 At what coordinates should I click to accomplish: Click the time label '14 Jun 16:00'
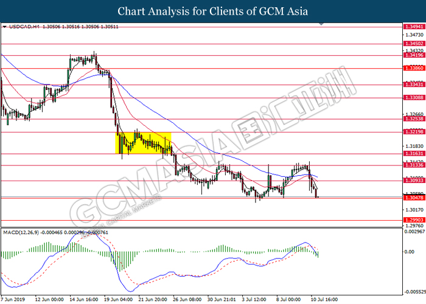(84, 299)
